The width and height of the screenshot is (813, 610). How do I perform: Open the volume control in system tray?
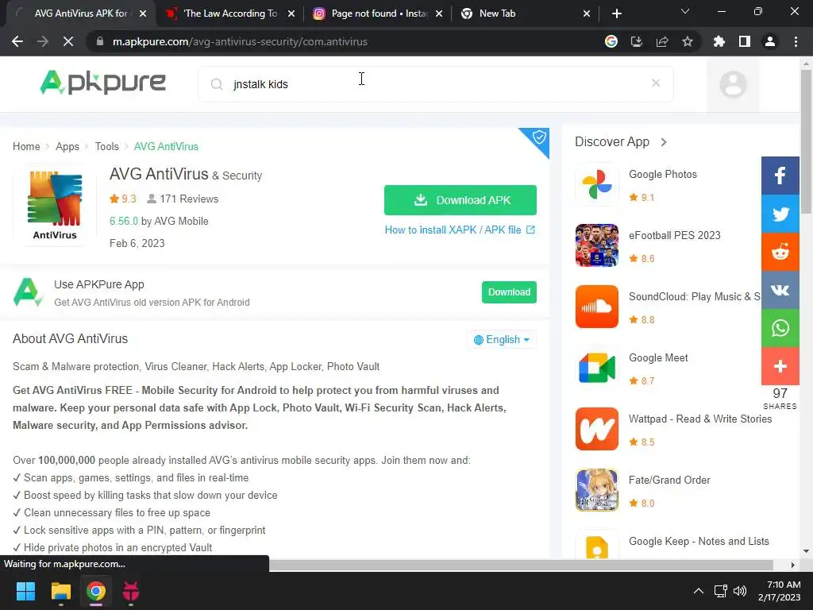[740, 591]
